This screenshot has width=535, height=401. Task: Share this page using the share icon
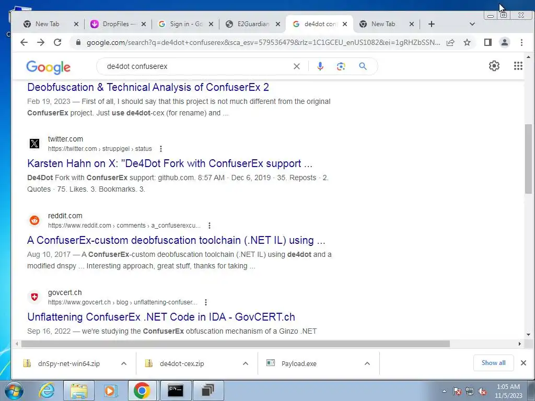(x=450, y=42)
